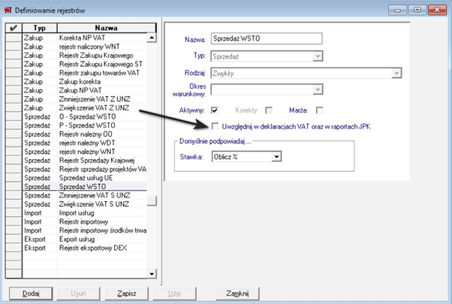This screenshot has height=304, width=452.
Task: Click the Zamknij button
Action: click(x=238, y=293)
